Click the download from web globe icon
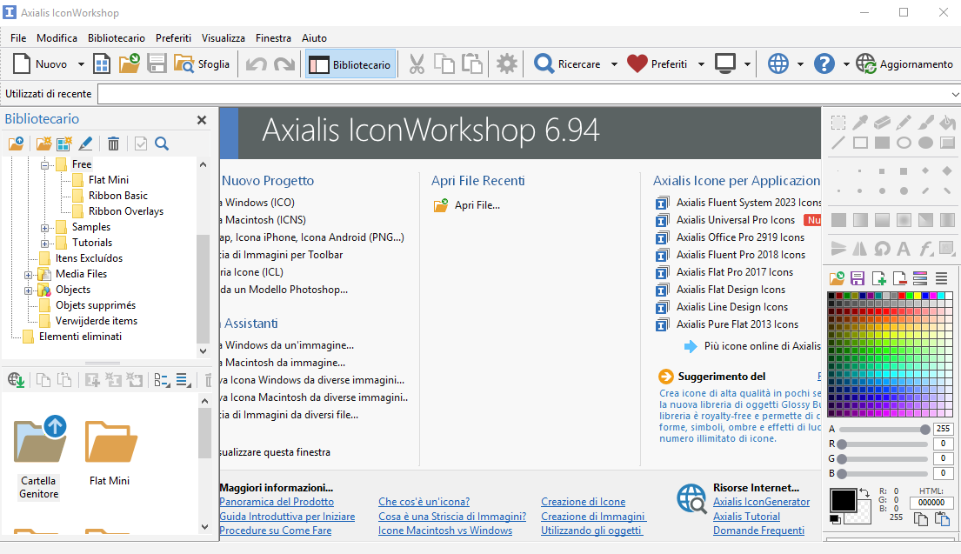This screenshot has width=961, height=554. [x=17, y=381]
